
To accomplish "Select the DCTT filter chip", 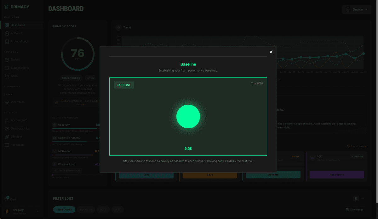I will coord(103,210).
